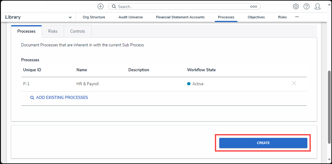332x164 pixels.
Task: Click in the Search input field
Action: 181,7
